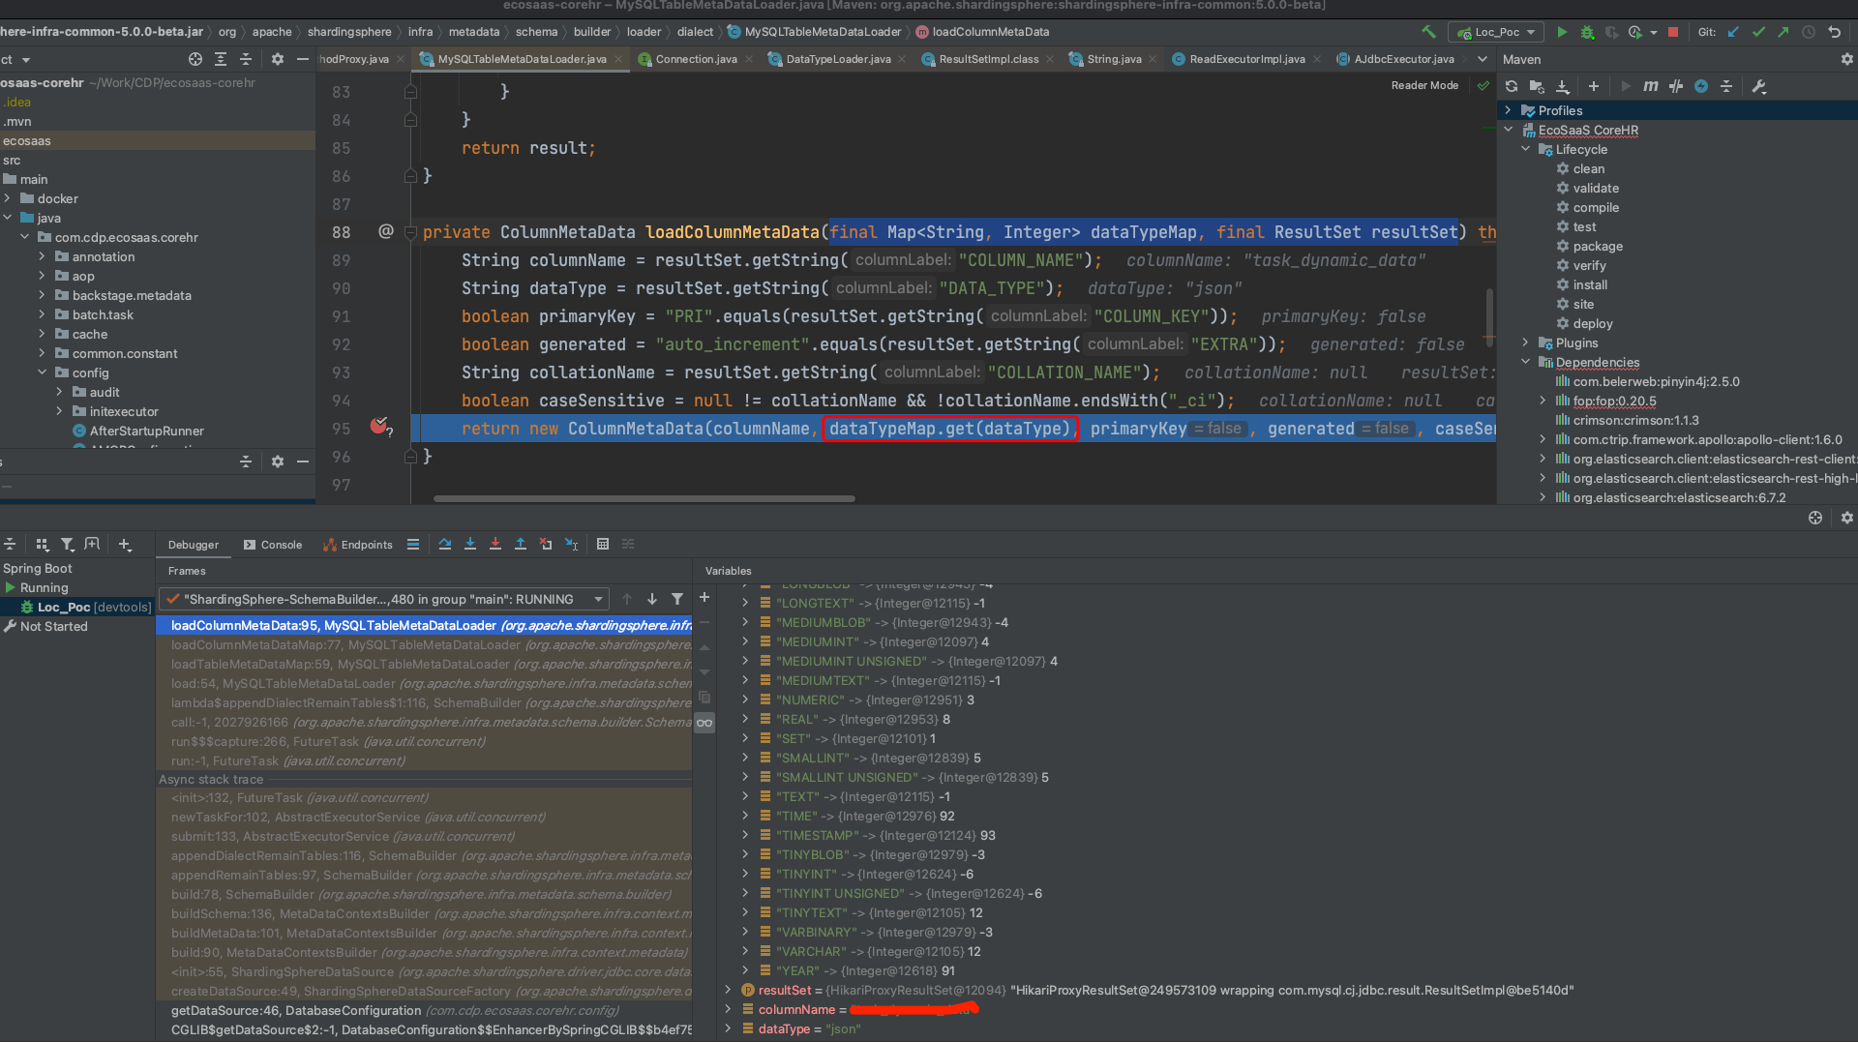
Task: Collapse the Lifecycle node in Maven
Action: (1526, 149)
